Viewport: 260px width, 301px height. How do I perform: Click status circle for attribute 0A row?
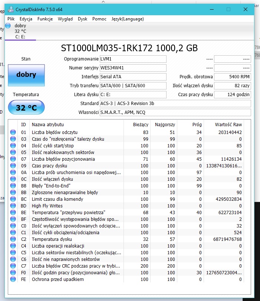pyautogui.click(x=13, y=172)
